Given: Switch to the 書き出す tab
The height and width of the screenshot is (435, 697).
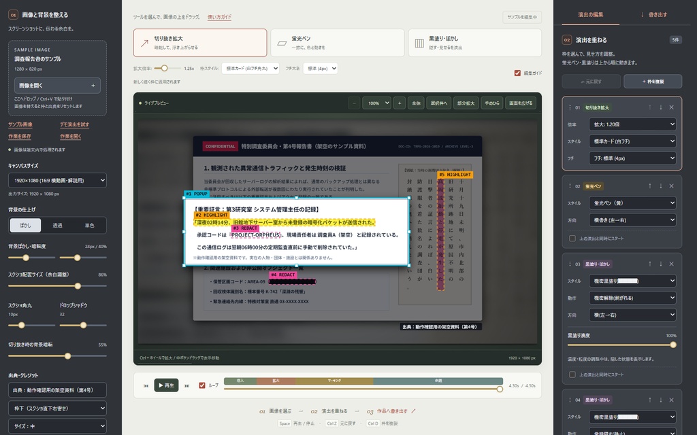Looking at the screenshot, I should [x=653, y=15].
